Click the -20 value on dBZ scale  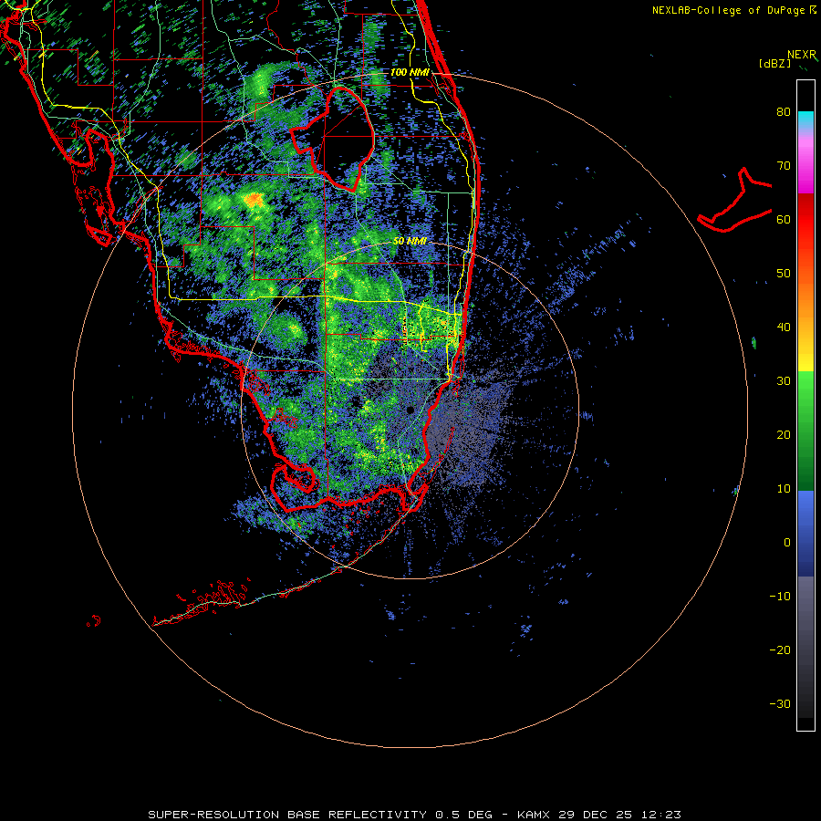tap(780, 650)
